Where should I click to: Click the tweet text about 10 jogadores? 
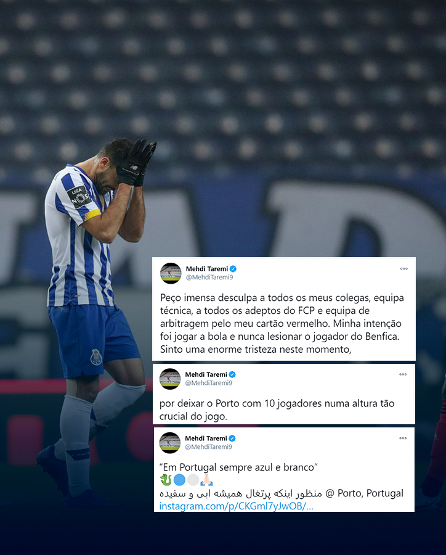point(277,410)
